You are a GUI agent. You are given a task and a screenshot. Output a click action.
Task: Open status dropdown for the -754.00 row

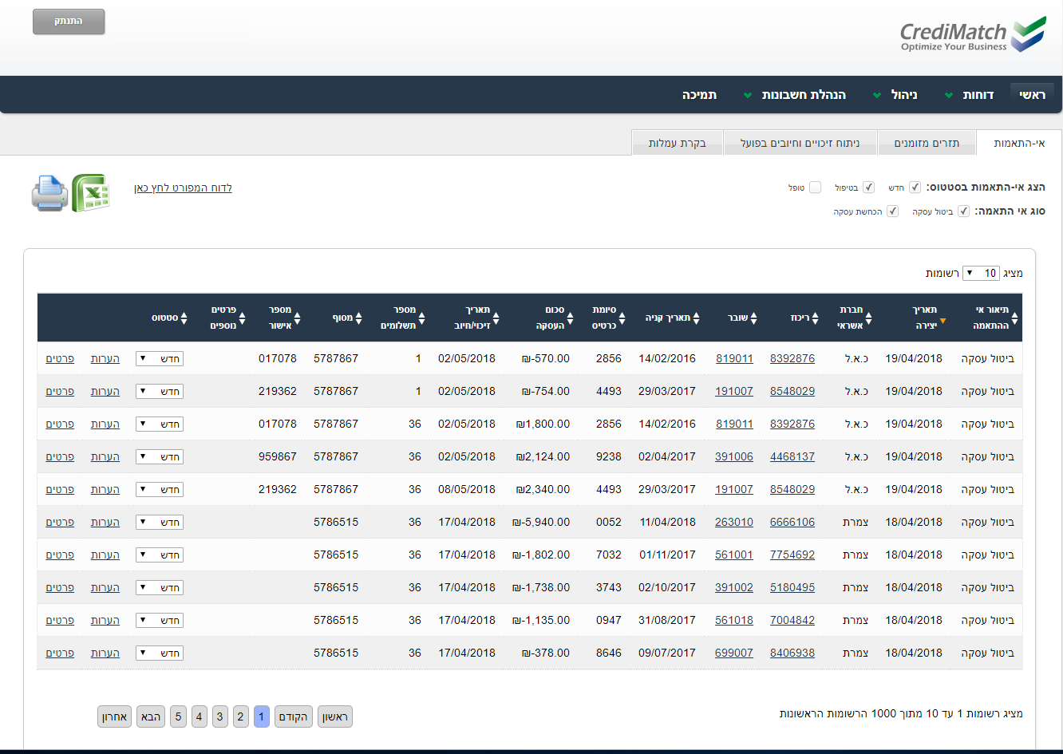coord(160,391)
